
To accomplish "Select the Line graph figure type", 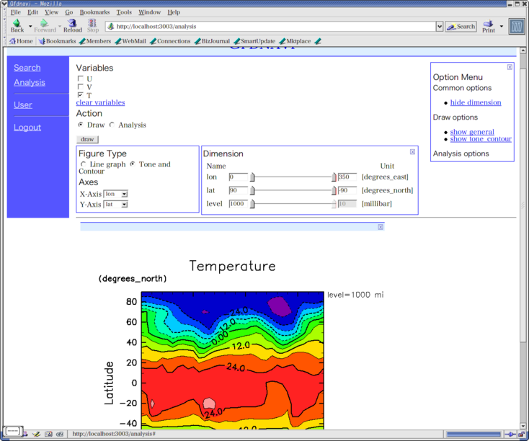I will [84, 164].
